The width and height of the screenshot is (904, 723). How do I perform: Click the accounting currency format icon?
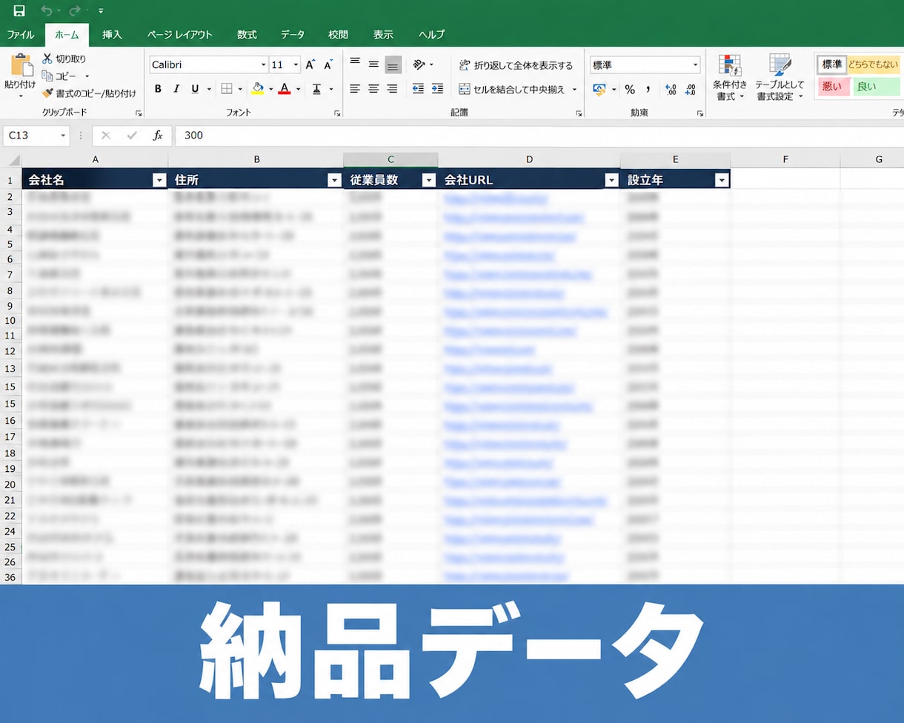click(600, 89)
